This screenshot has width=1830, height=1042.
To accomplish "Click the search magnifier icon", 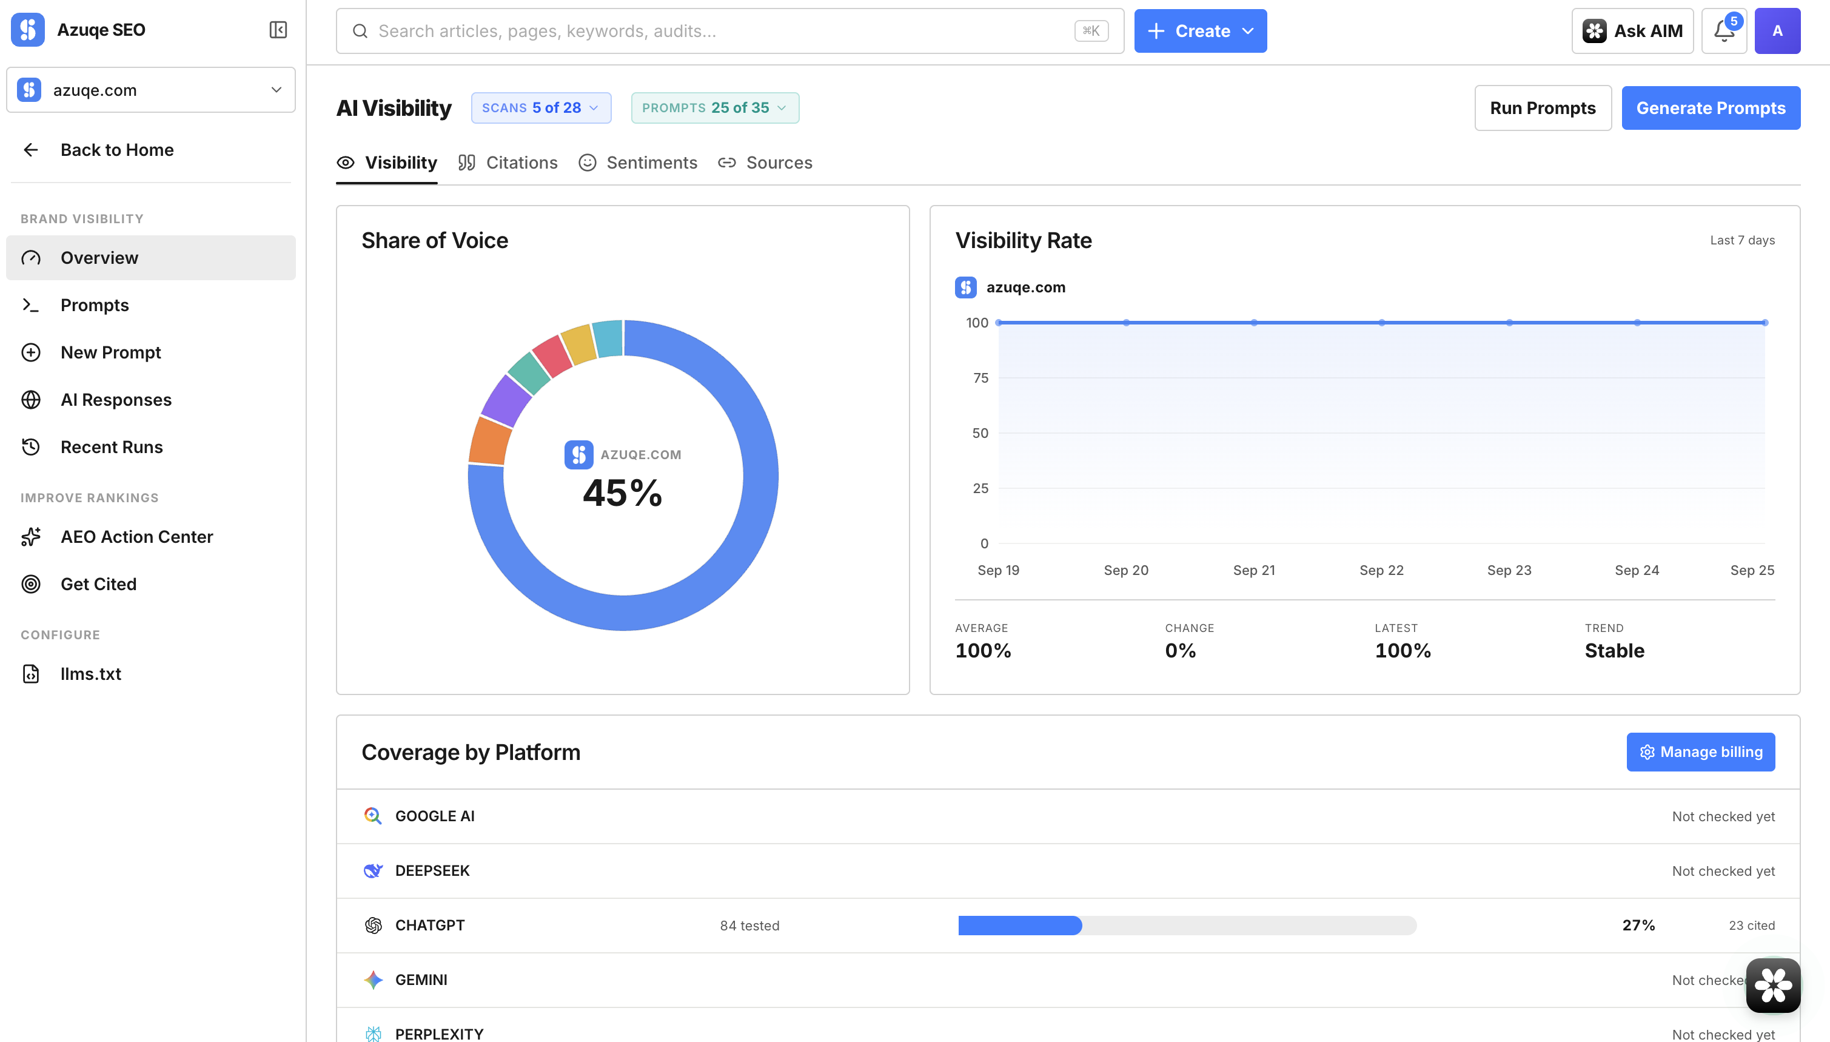I will coord(361,32).
